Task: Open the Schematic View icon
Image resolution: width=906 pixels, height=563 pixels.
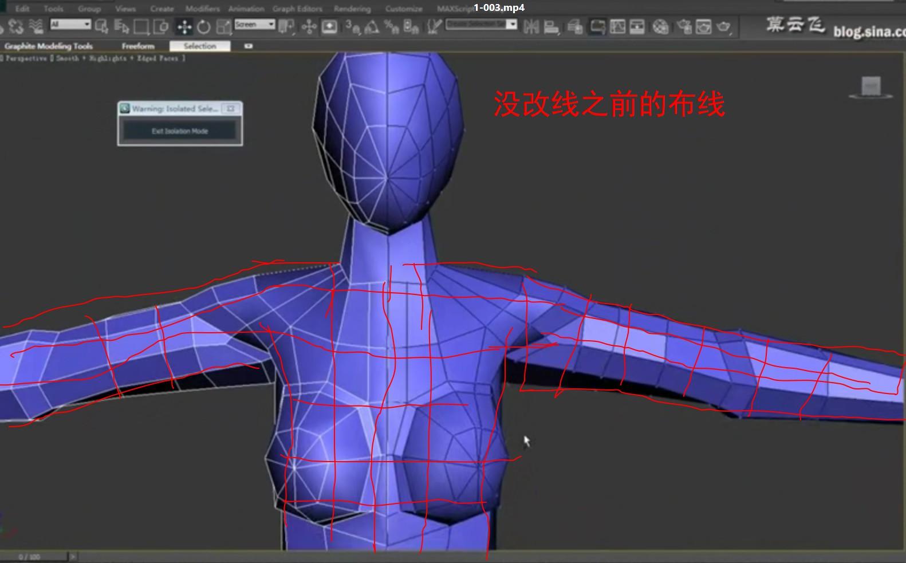Action: tap(637, 26)
